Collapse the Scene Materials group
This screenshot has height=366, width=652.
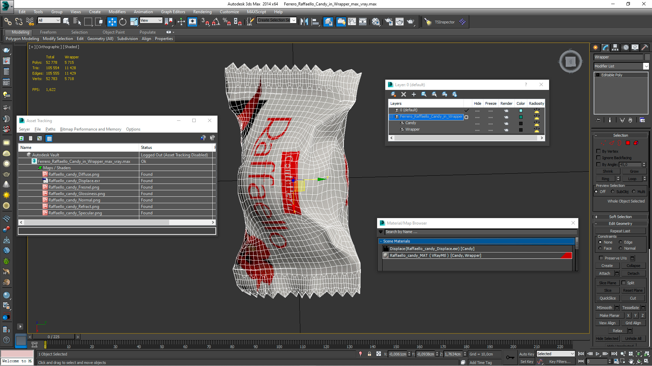pyautogui.click(x=381, y=241)
